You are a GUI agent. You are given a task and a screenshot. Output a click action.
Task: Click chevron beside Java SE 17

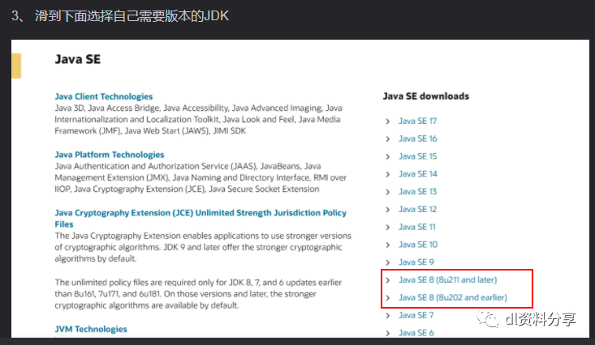tap(387, 121)
